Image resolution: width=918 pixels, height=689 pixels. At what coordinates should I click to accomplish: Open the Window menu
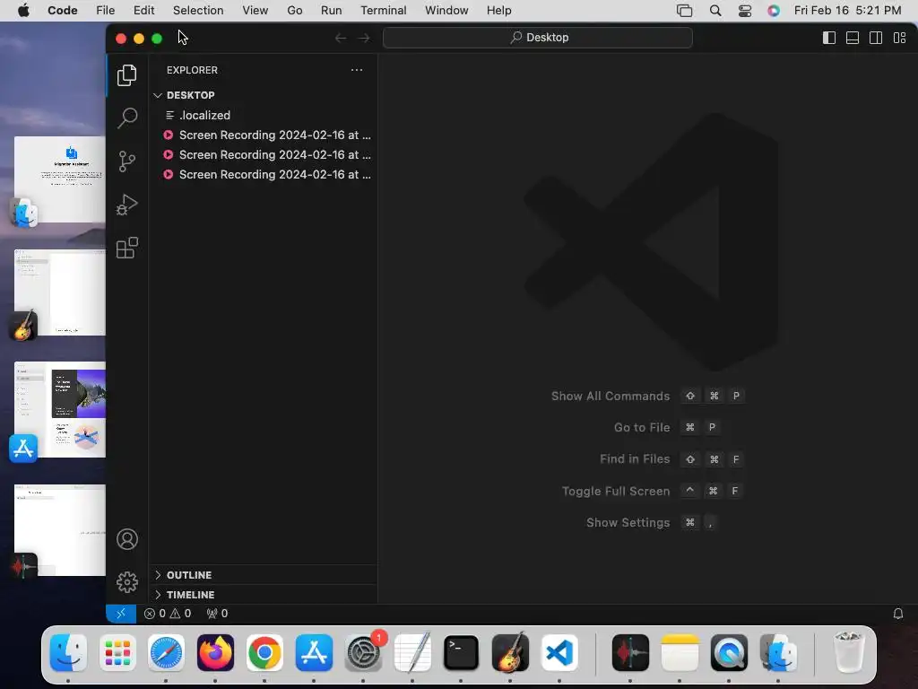(446, 11)
